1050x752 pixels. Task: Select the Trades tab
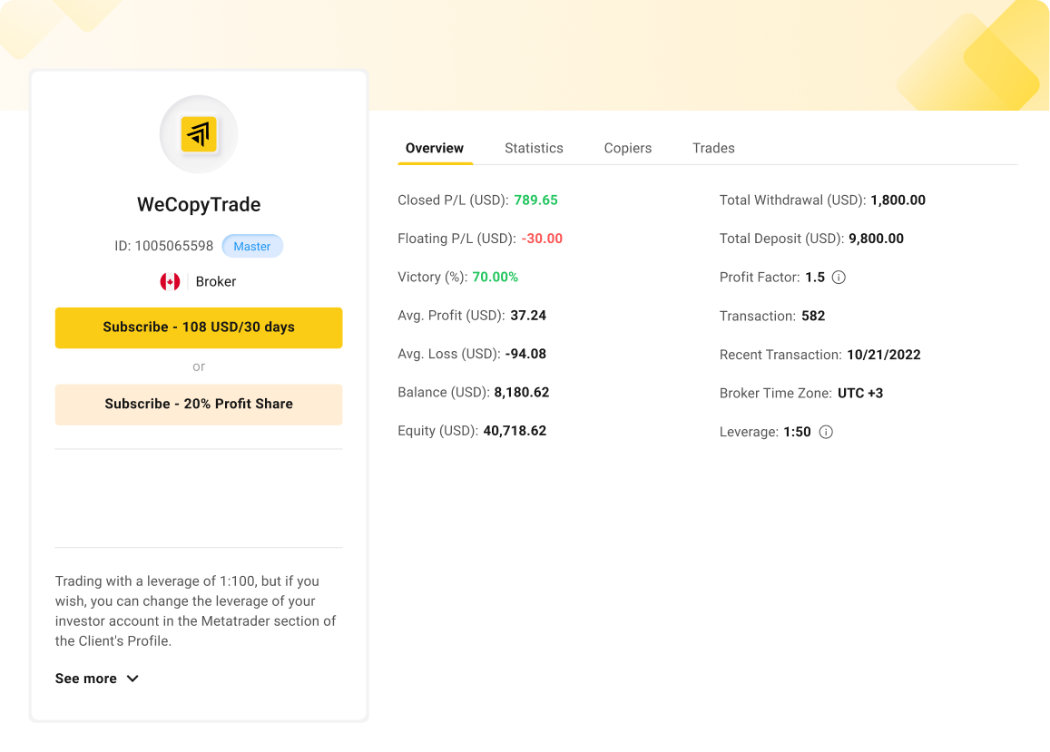pyautogui.click(x=713, y=148)
